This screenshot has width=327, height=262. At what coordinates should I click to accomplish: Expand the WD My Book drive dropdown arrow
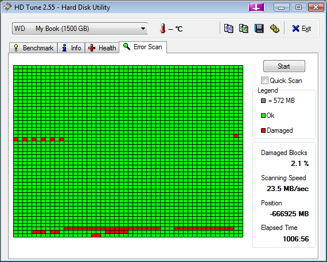pos(143,29)
